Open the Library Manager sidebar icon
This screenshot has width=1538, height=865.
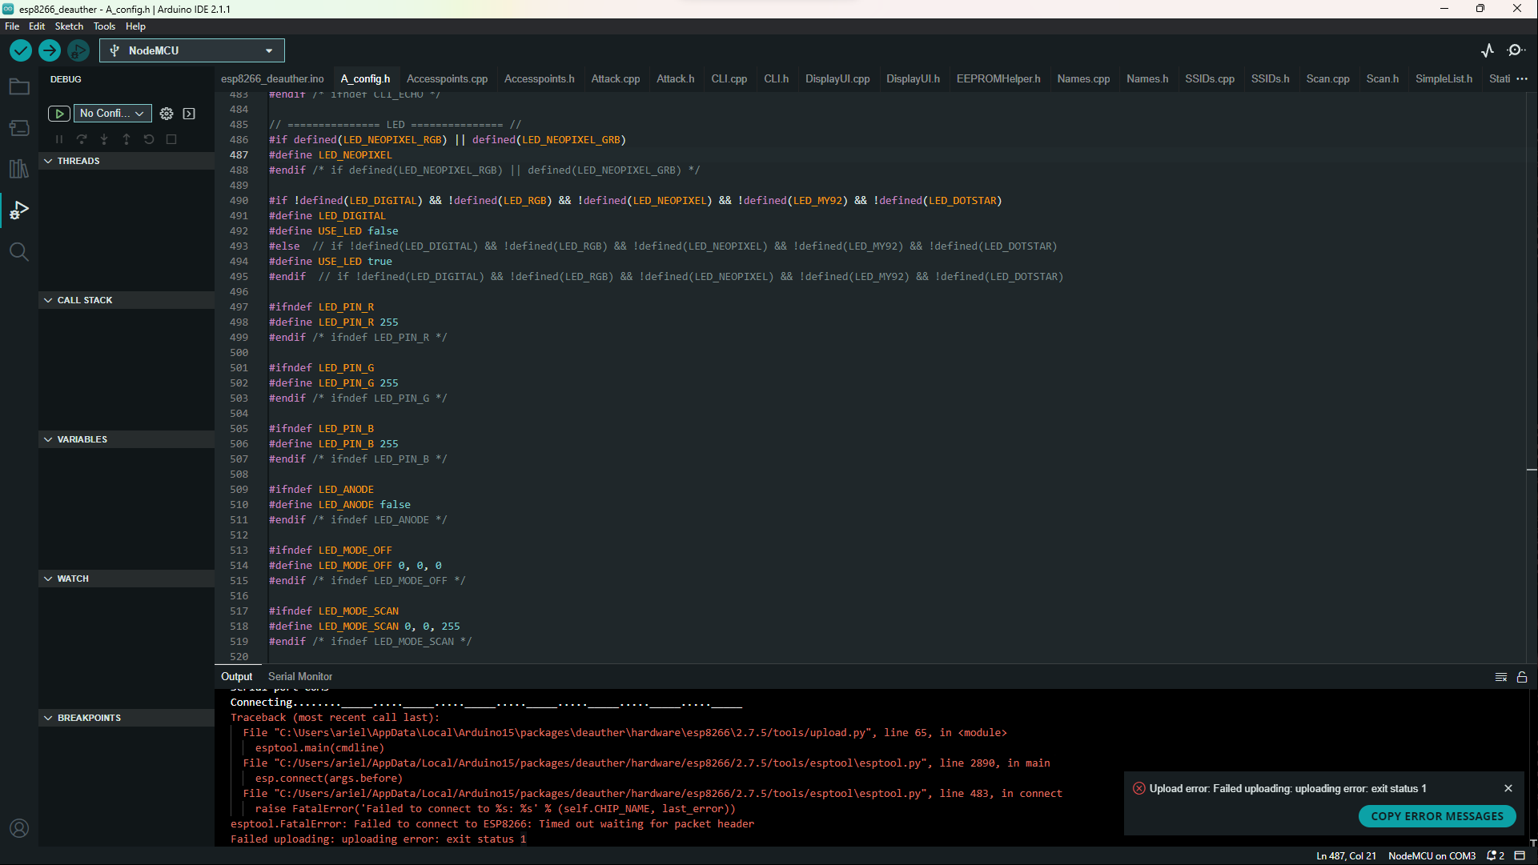click(19, 169)
